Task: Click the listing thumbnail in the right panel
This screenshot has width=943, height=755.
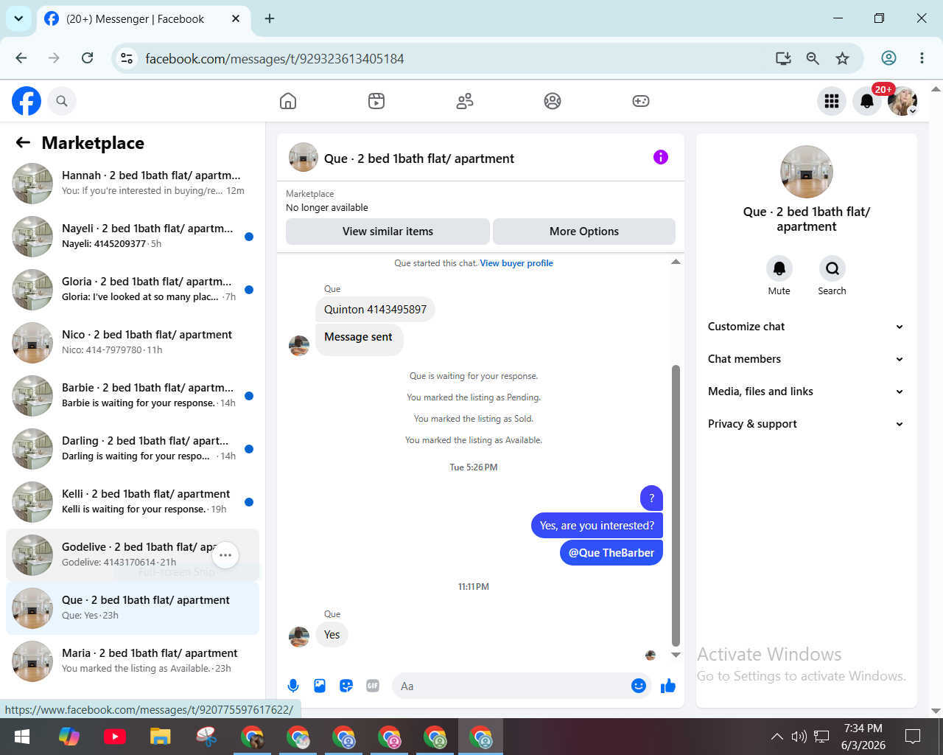Action: click(807, 172)
